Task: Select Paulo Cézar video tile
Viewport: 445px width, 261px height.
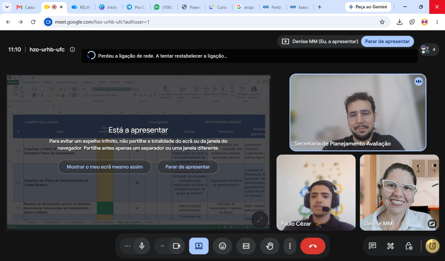Action: point(316,193)
